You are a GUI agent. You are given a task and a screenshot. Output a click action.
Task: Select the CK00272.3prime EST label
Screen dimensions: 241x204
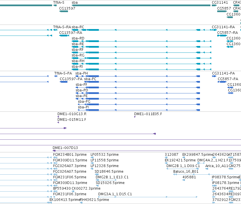[x=86, y=188]
